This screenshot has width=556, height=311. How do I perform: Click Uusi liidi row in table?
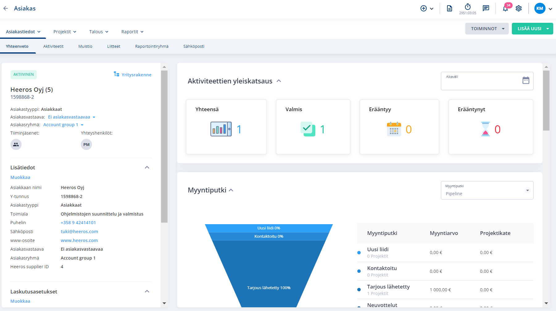coord(445,252)
